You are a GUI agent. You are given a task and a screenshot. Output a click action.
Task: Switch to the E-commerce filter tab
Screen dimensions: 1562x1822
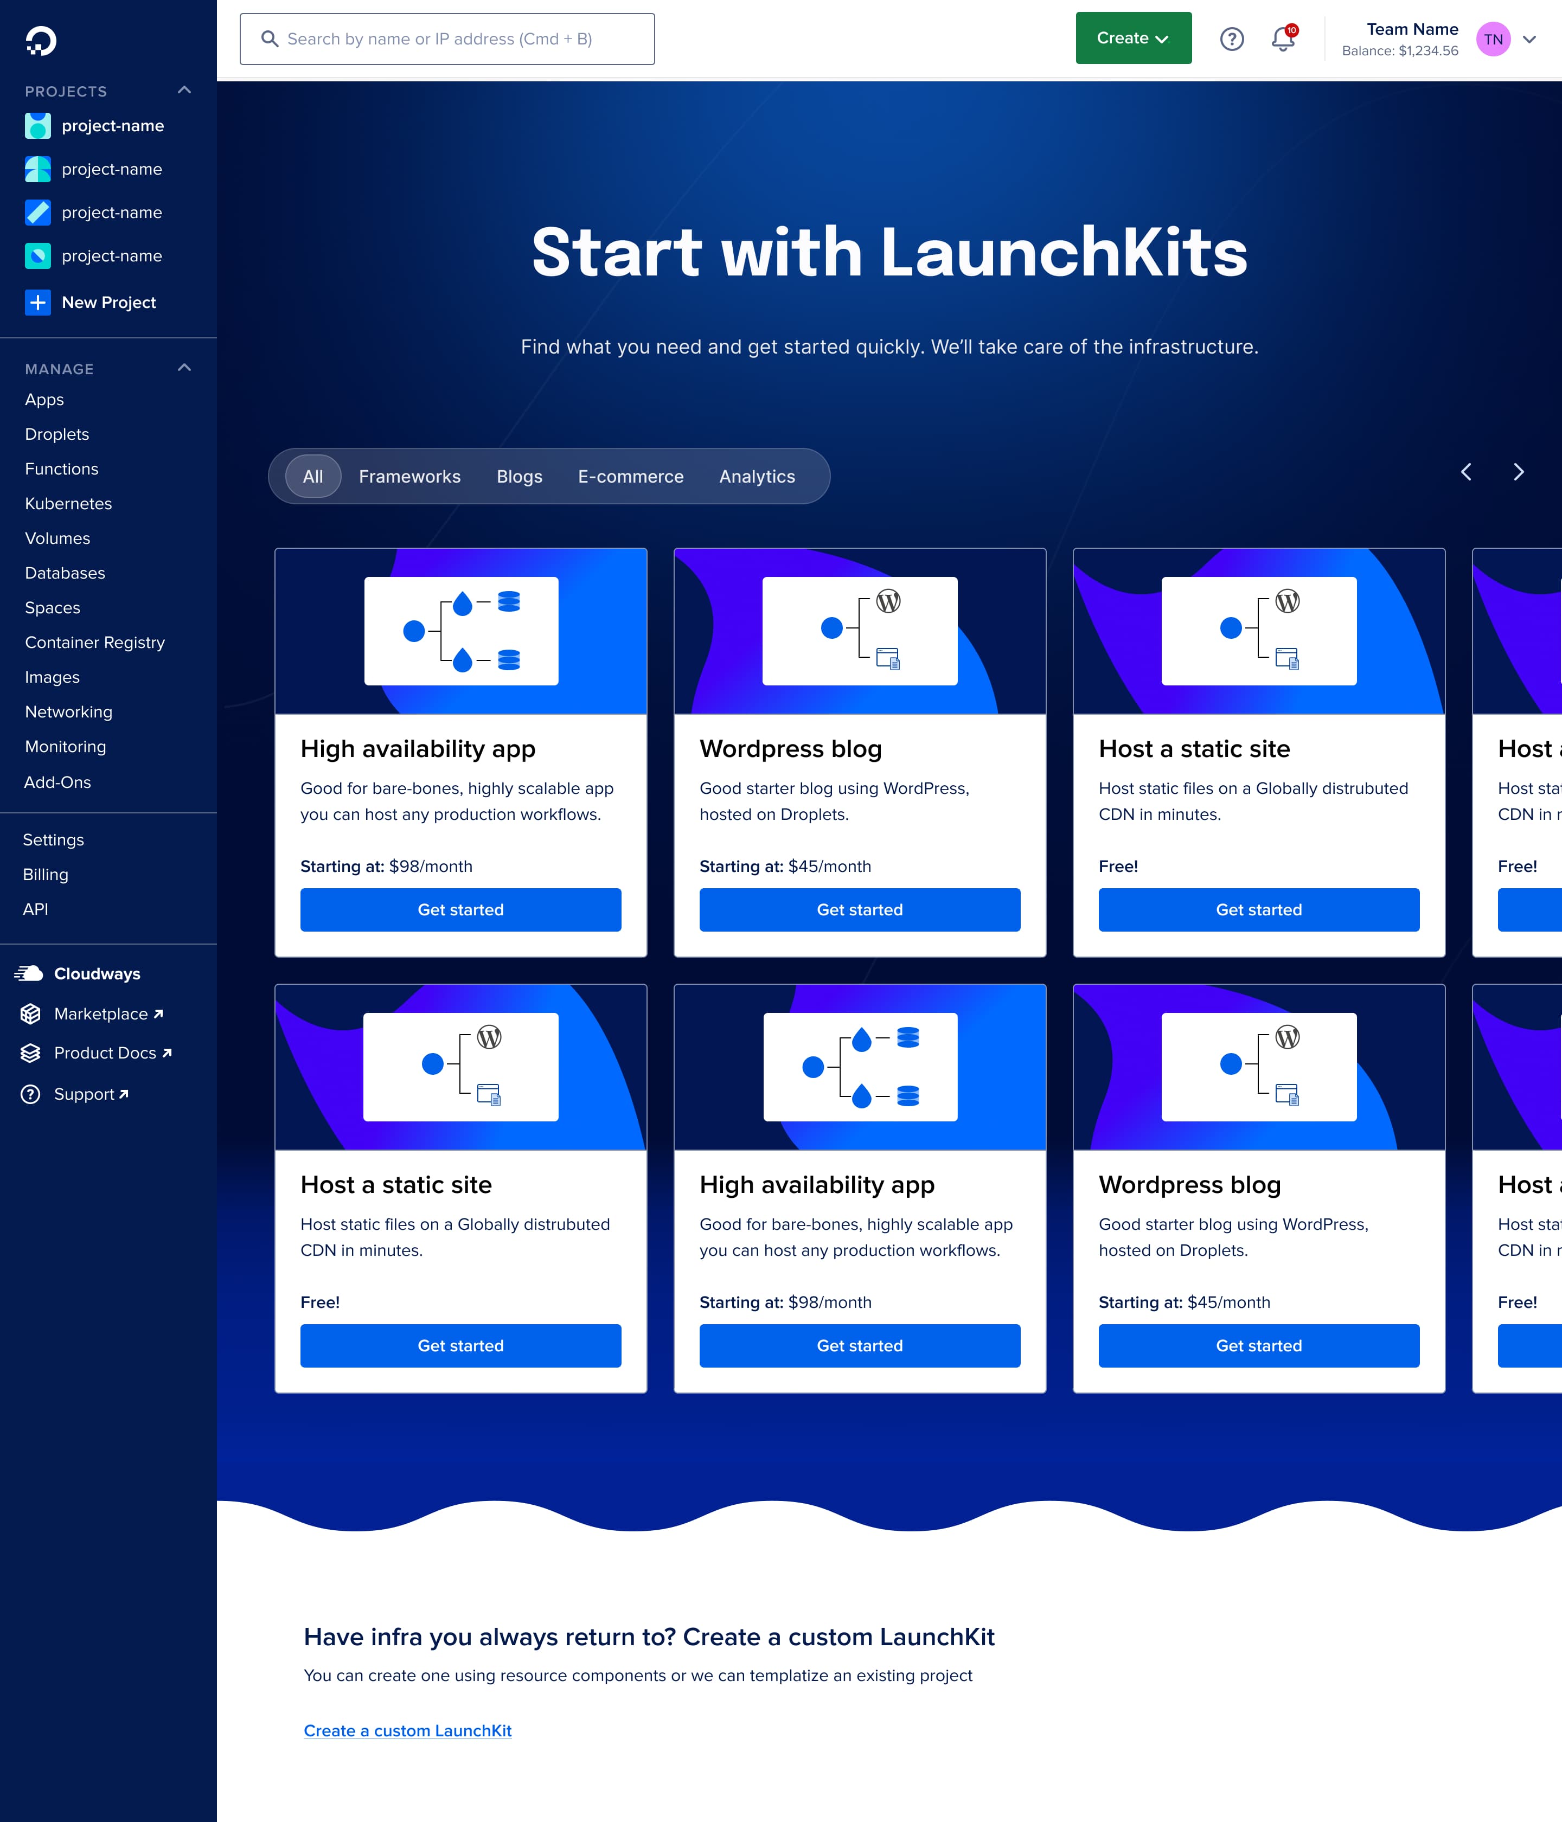[x=631, y=476]
